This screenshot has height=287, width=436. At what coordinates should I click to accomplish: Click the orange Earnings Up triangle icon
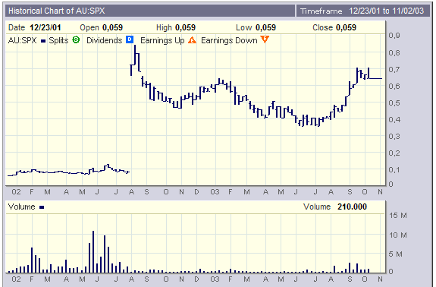pyautogui.click(x=192, y=40)
